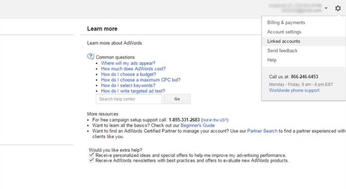Select Account settings from menu
This screenshot has height=189, width=346.
coord(284,32)
